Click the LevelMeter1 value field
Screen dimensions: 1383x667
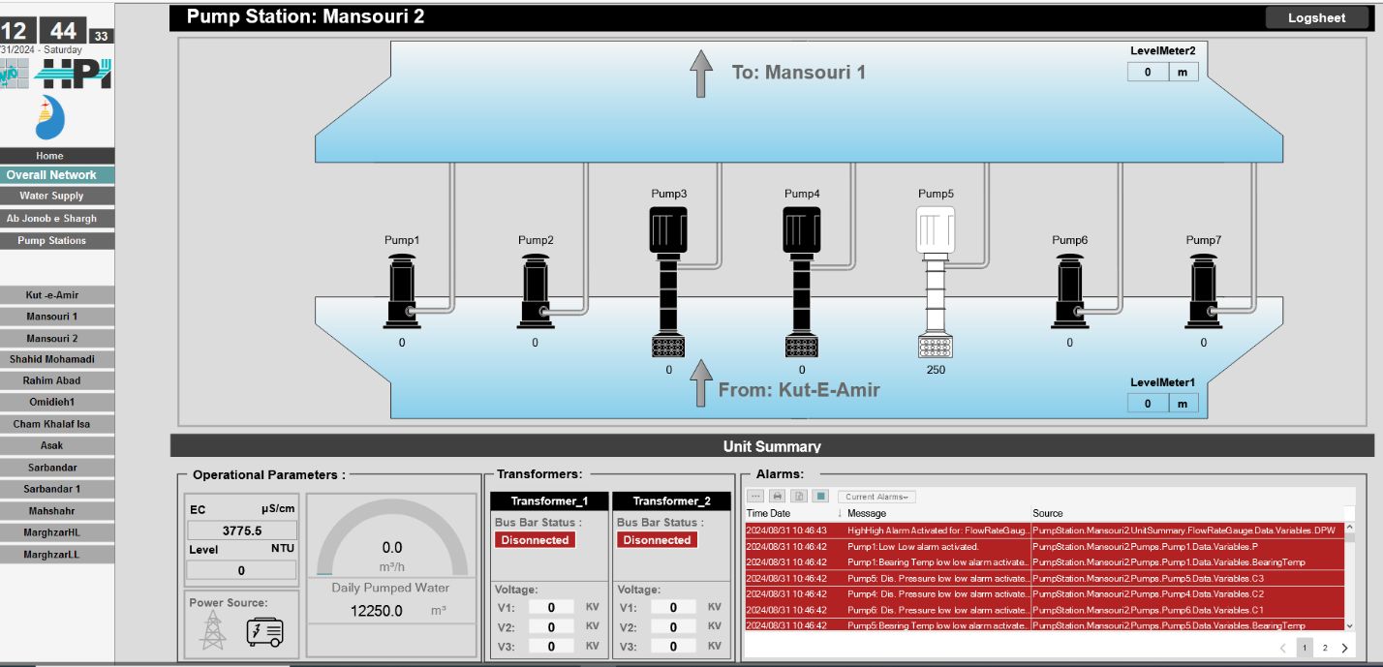pyautogui.click(x=1148, y=403)
